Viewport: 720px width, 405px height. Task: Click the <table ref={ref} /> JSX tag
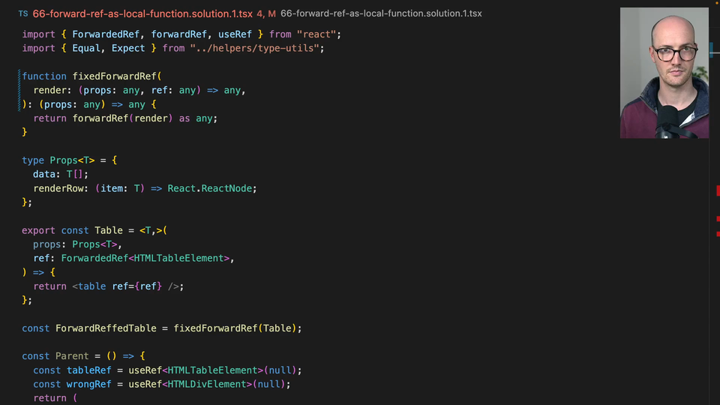click(x=127, y=286)
